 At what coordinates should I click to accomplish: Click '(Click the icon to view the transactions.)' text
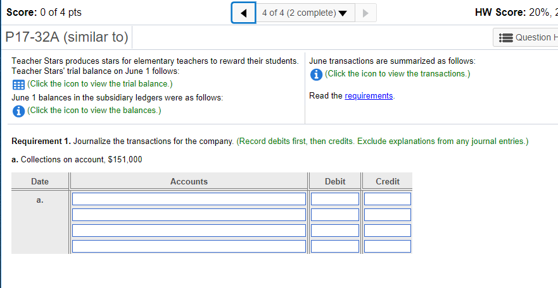397,74
